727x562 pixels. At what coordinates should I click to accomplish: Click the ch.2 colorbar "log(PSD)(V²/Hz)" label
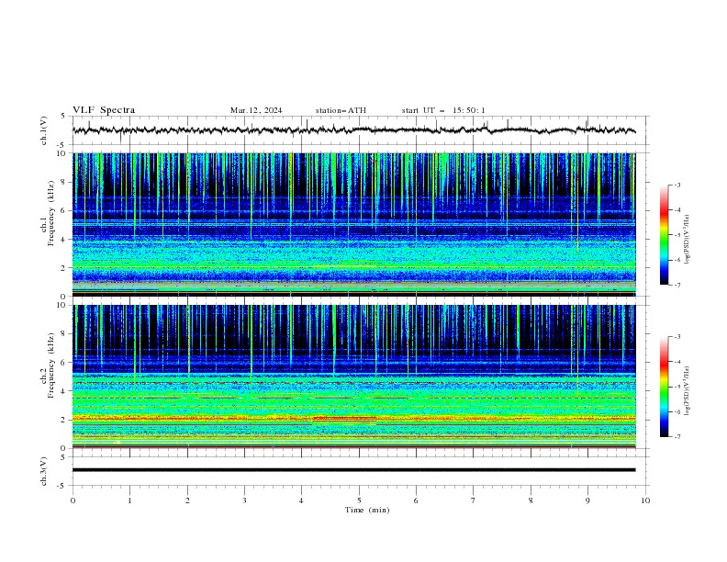[687, 391]
